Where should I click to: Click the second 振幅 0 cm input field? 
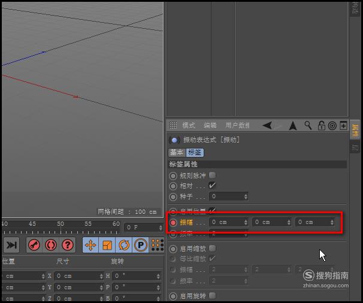pyautogui.click(x=272, y=222)
